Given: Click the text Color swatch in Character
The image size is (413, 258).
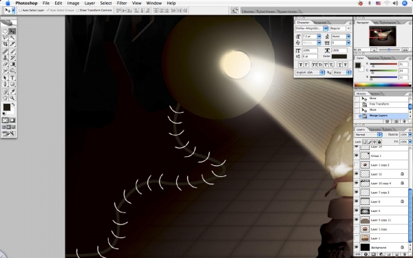Looking at the screenshot, I should click(x=339, y=56).
